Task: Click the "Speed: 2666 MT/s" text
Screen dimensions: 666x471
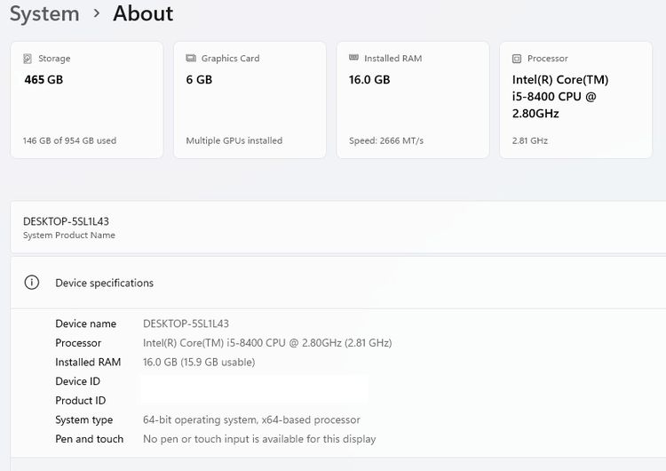Action: [x=386, y=140]
